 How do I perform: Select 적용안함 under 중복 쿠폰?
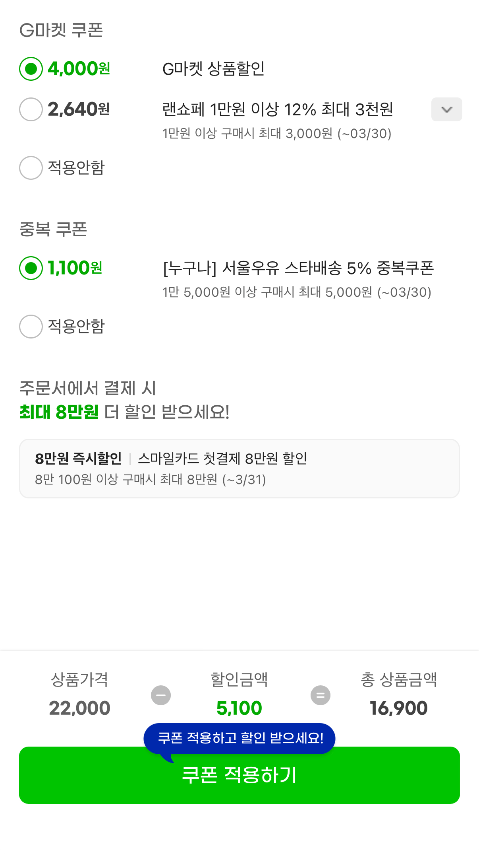[x=31, y=327]
